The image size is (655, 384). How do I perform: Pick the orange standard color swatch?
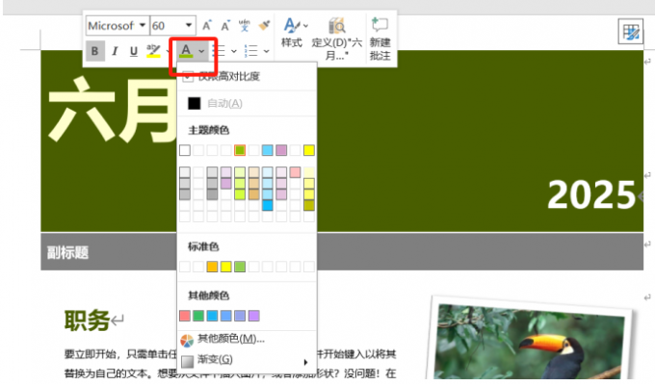point(212,267)
